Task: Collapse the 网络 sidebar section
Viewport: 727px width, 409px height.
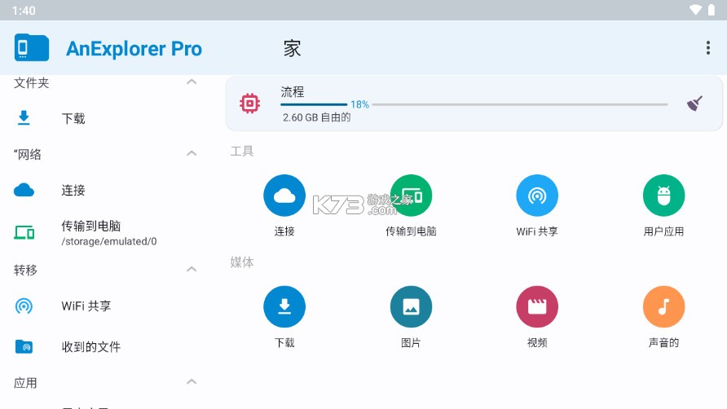Action: coord(192,154)
